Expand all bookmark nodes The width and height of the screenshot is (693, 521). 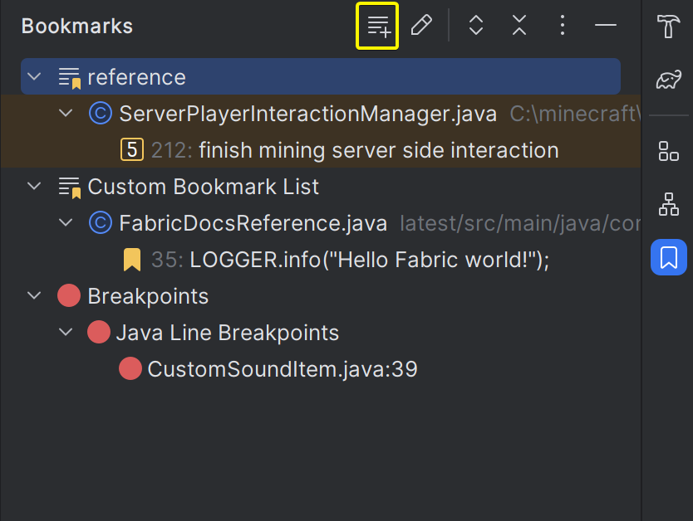(x=475, y=26)
